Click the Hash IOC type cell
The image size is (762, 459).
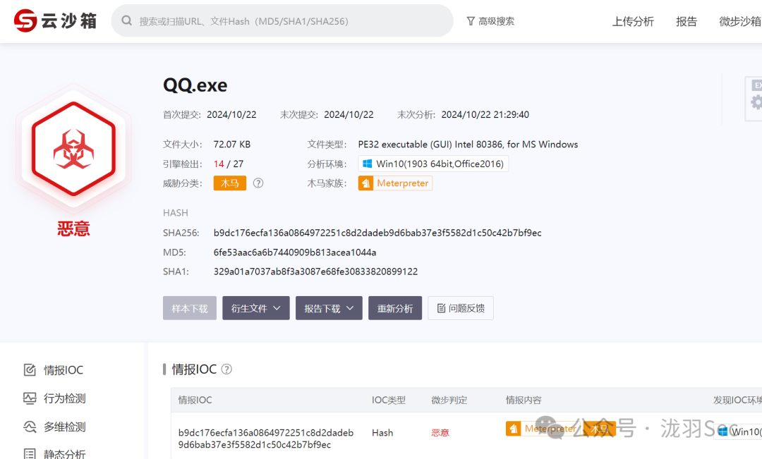pos(382,432)
